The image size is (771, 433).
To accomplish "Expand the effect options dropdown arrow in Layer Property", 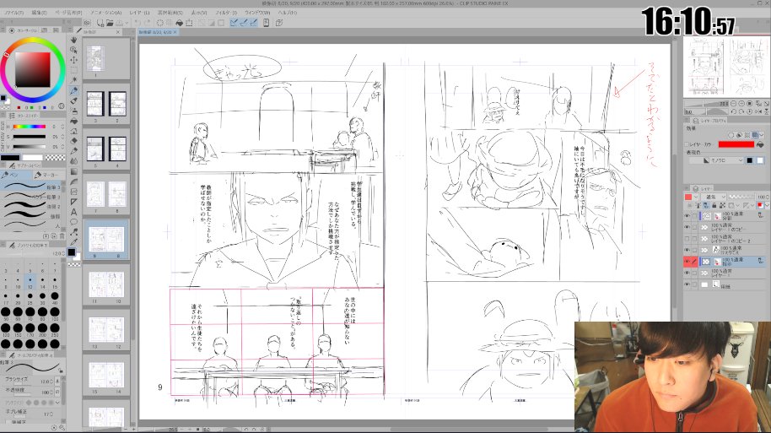I will (762, 135).
